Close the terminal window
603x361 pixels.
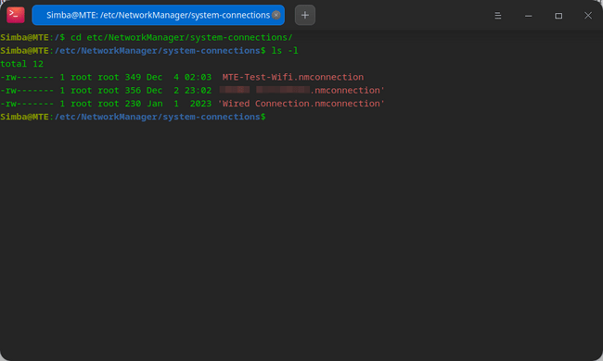coord(588,16)
